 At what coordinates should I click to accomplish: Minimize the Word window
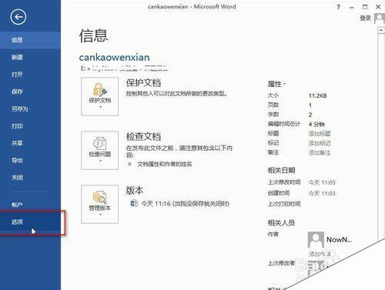coord(352,7)
